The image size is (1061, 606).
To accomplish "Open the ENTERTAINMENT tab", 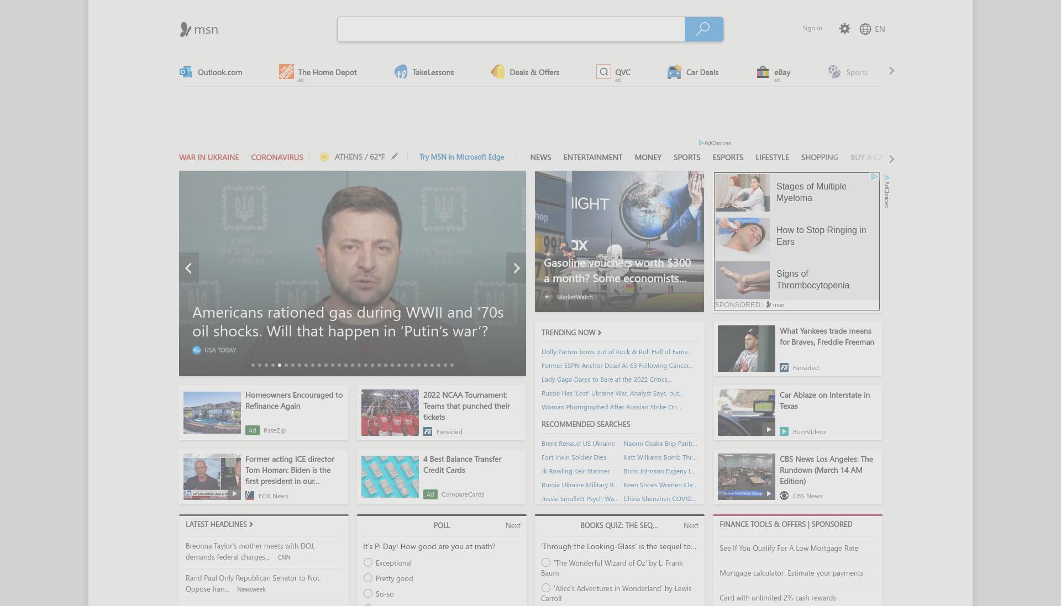I will (593, 157).
